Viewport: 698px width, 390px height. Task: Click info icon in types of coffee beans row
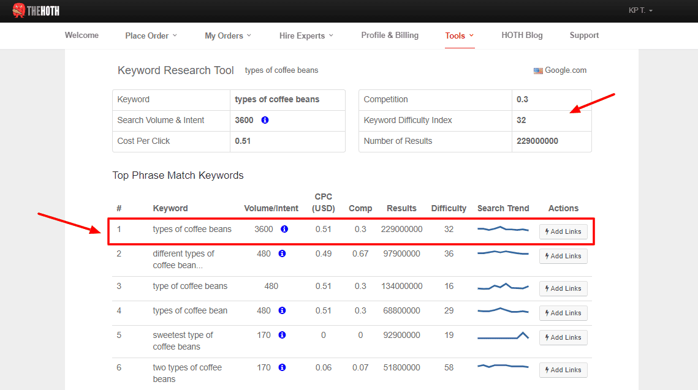[x=284, y=230]
